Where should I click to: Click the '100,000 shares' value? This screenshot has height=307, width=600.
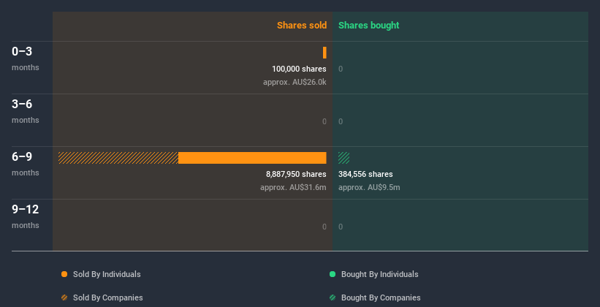299,69
